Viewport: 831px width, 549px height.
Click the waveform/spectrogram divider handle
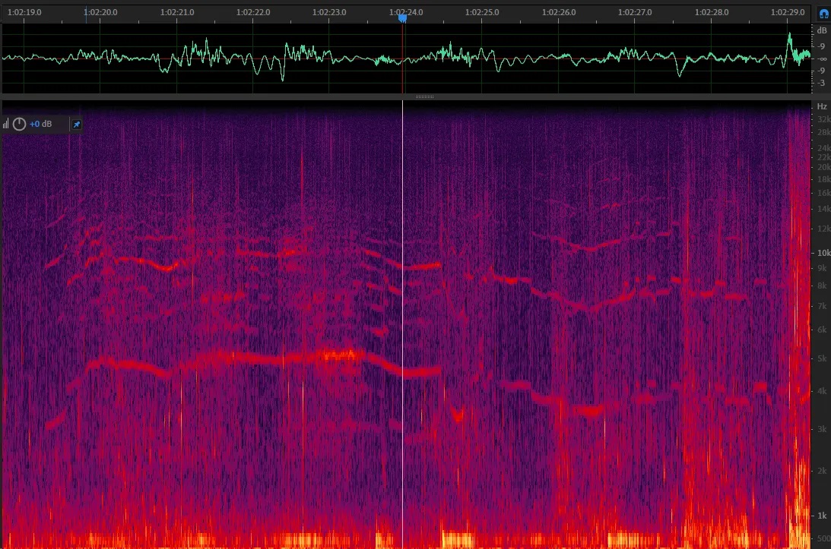(x=424, y=96)
